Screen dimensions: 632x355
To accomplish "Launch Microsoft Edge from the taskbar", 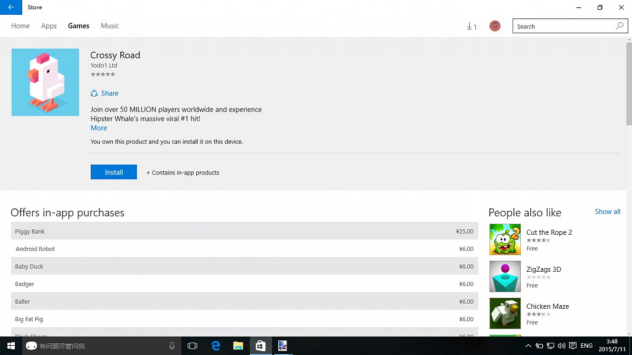I will 215,346.
